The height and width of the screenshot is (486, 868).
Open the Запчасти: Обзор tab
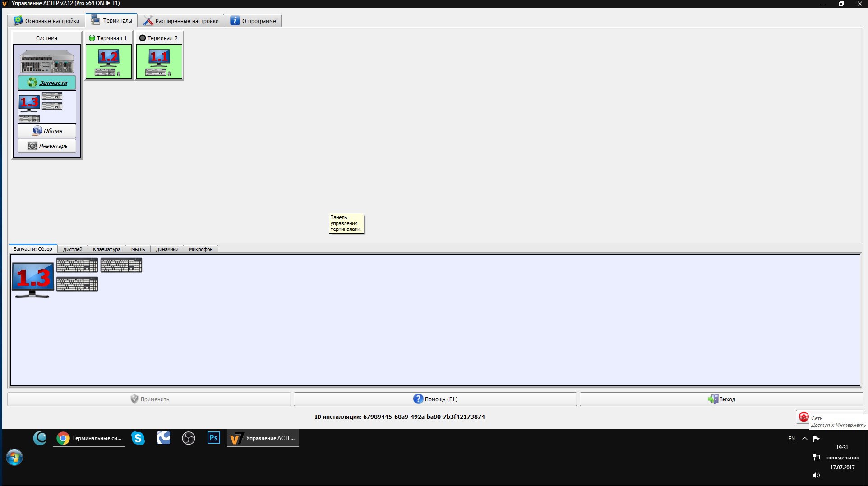point(33,249)
